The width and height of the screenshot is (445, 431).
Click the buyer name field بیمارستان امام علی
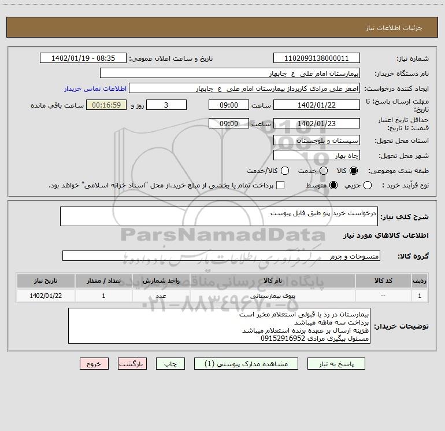pyautogui.click(x=230, y=73)
